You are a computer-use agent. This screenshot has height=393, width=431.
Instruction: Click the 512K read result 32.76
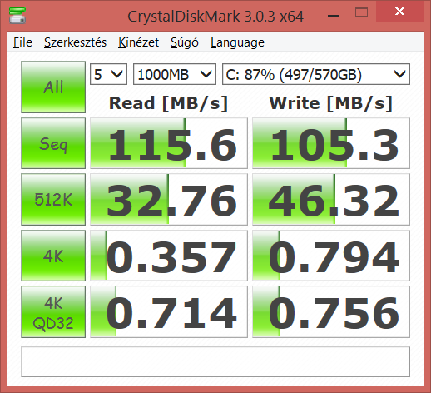pos(169,199)
